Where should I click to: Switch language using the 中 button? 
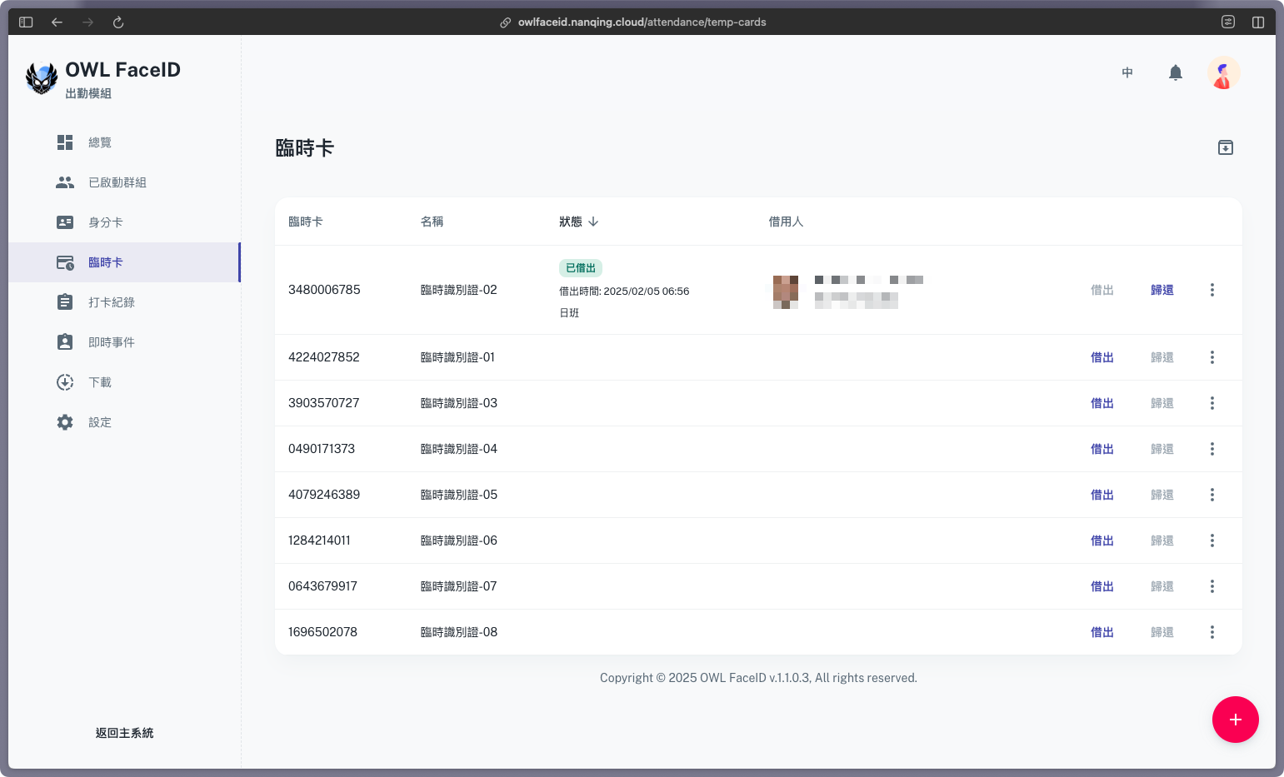[x=1127, y=73]
